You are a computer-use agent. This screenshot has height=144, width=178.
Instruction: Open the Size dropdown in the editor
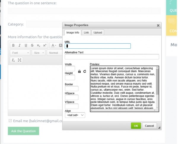(x=39, y=53)
